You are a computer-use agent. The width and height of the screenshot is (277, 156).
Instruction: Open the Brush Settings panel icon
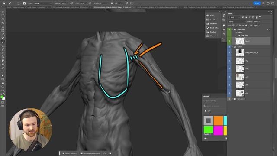[x=208, y=28]
